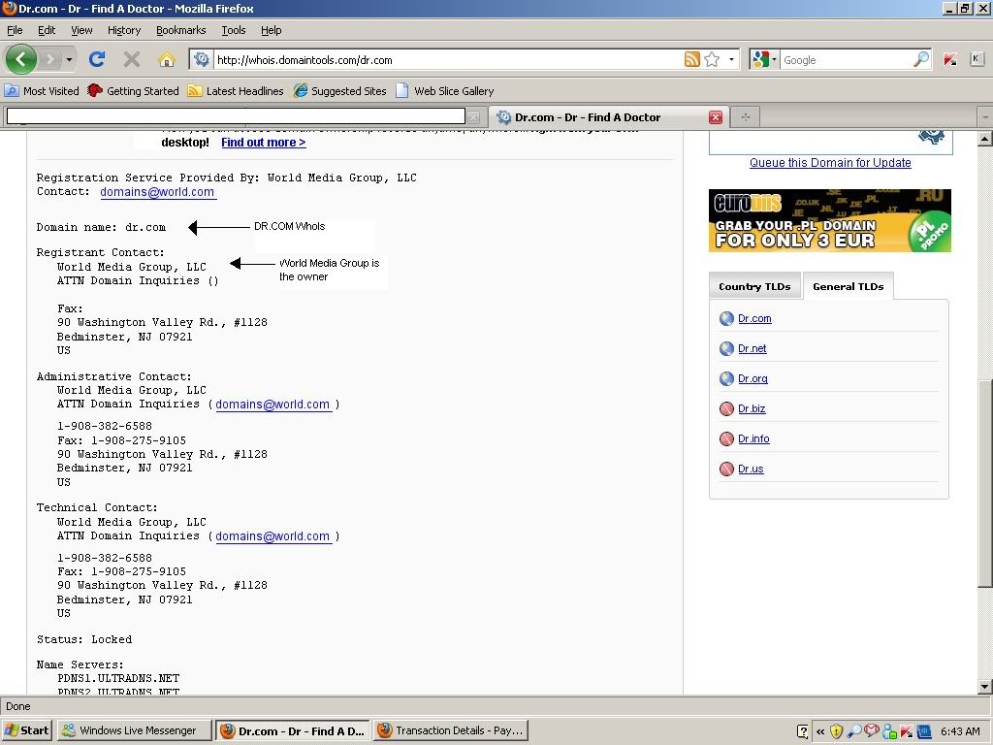993x745 pixels.
Task: Open the History menu
Action: pos(124,30)
